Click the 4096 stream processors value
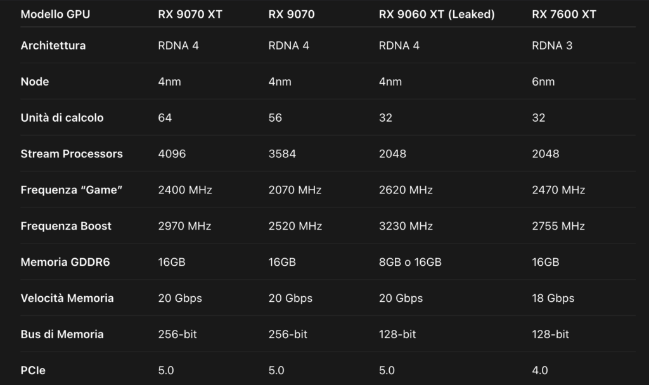This screenshot has height=385, width=649. coord(172,153)
